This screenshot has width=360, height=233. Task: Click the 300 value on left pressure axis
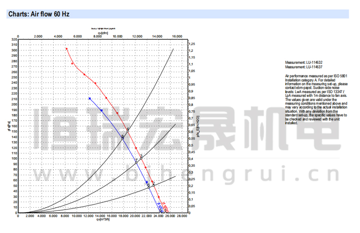14,50
